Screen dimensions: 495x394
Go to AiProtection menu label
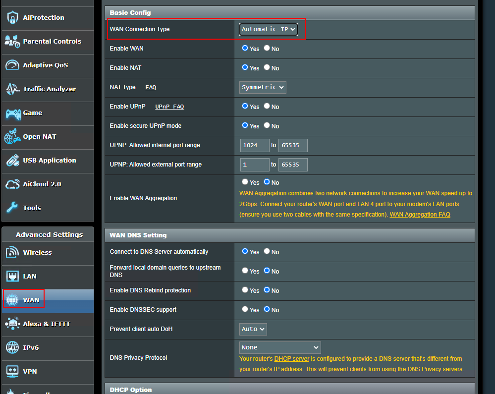(44, 18)
